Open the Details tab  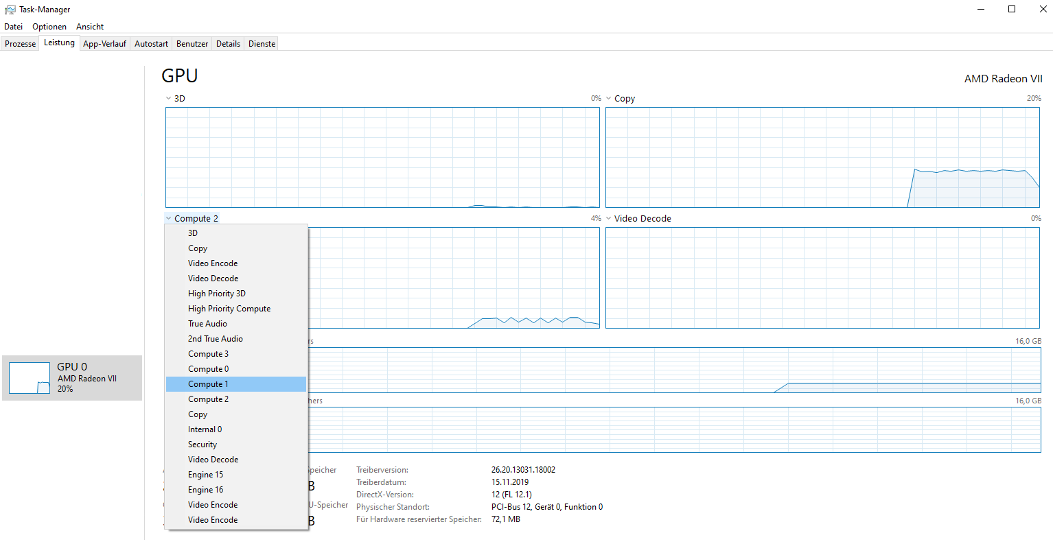pyautogui.click(x=228, y=43)
